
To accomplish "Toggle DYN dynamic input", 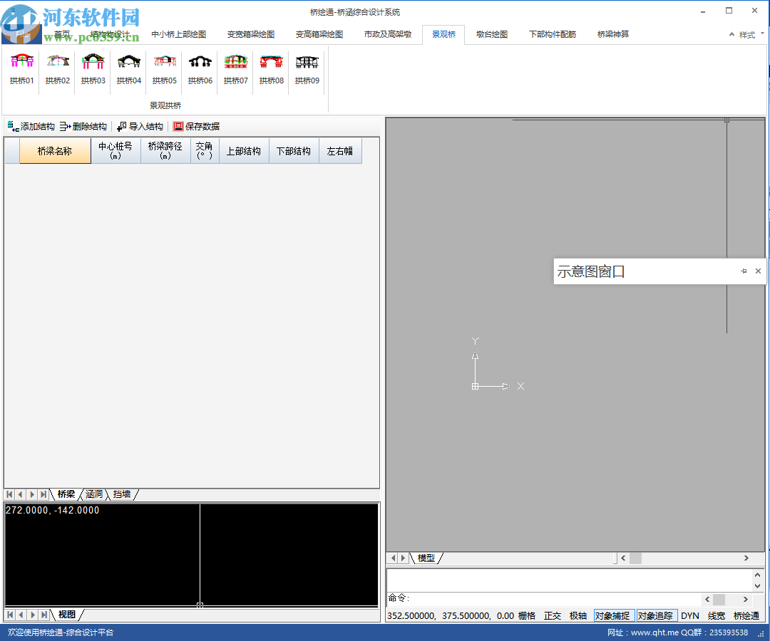I will 690,616.
